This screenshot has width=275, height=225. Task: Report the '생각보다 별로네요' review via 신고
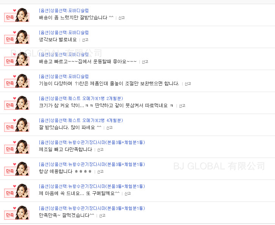pos(85,40)
